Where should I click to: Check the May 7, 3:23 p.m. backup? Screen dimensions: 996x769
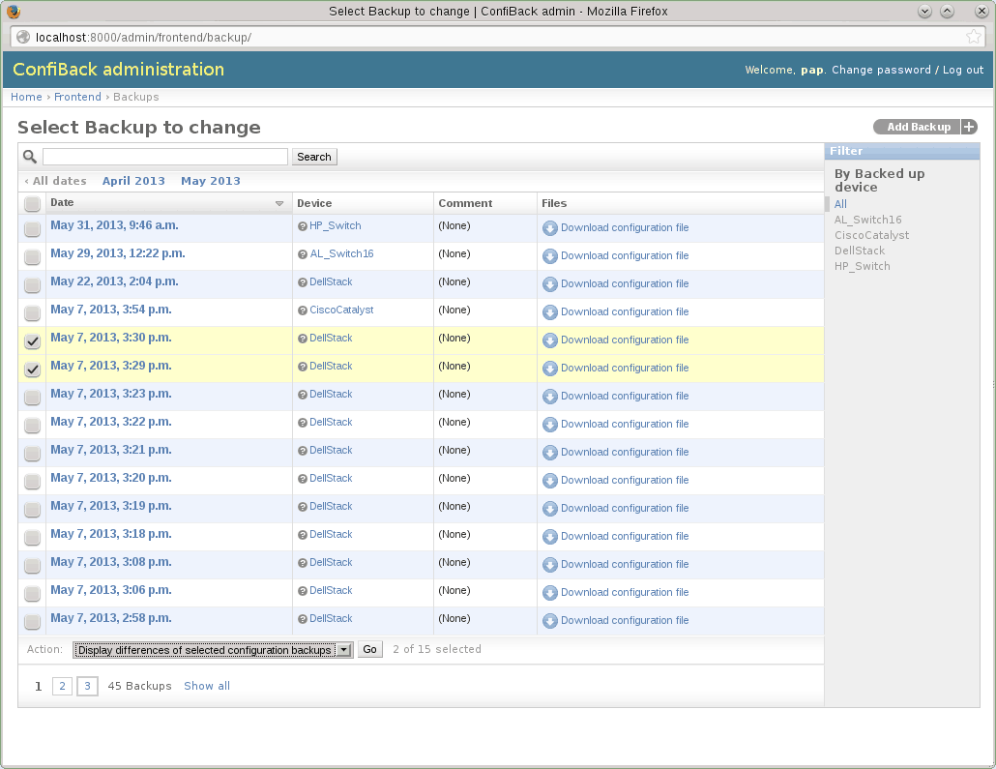tap(32, 397)
